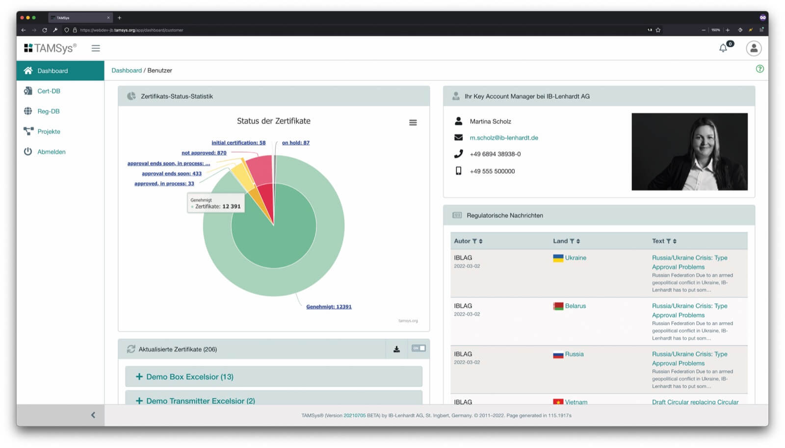Viewport: 785px width, 448px height.
Task: Open the hamburger menu next to TAMSys logo
Action: click(x=96, y=48)
